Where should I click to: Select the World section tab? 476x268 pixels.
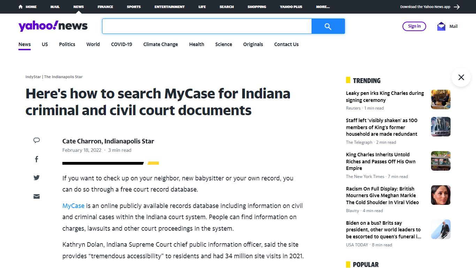pyautogui.click(x=93, y=44)
